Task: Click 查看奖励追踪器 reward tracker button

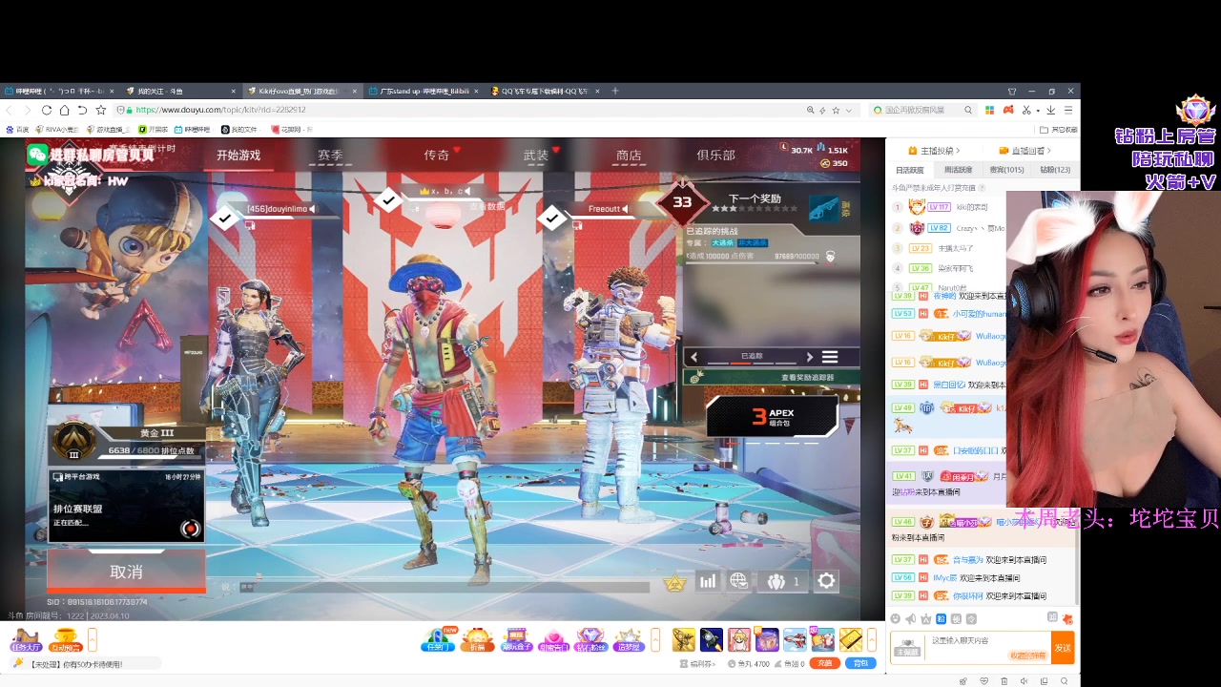Action: click(773, 378)
